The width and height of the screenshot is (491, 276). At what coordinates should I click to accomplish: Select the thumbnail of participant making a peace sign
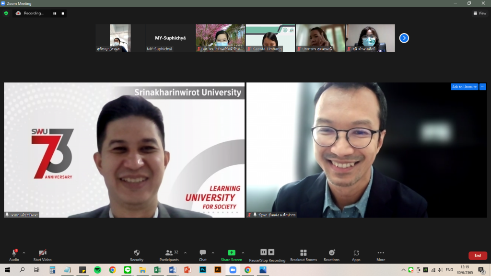[320, 38]
